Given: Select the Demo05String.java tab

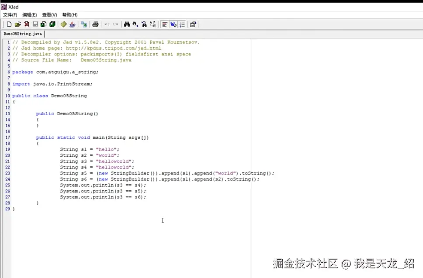Looking at the screenshot, I should pos(23,34).
